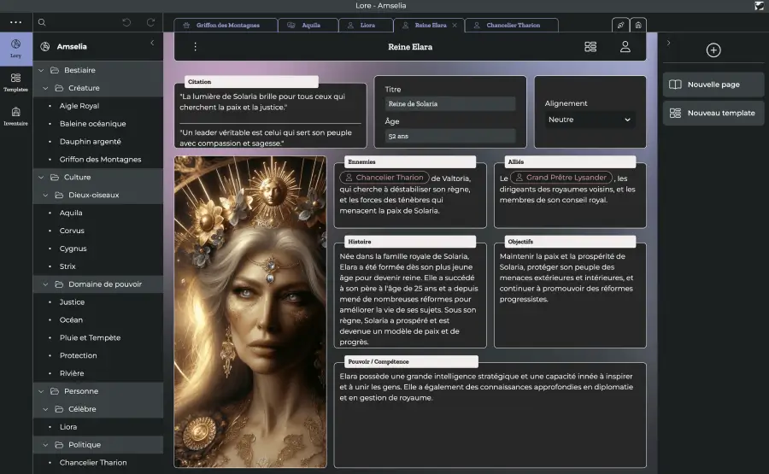769x474 pixels.
Task: Click the Amselia world globe icon
Action: [45, 47]
